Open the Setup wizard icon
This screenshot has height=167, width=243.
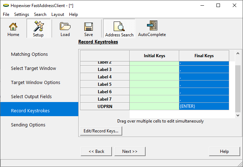[38, 29]
